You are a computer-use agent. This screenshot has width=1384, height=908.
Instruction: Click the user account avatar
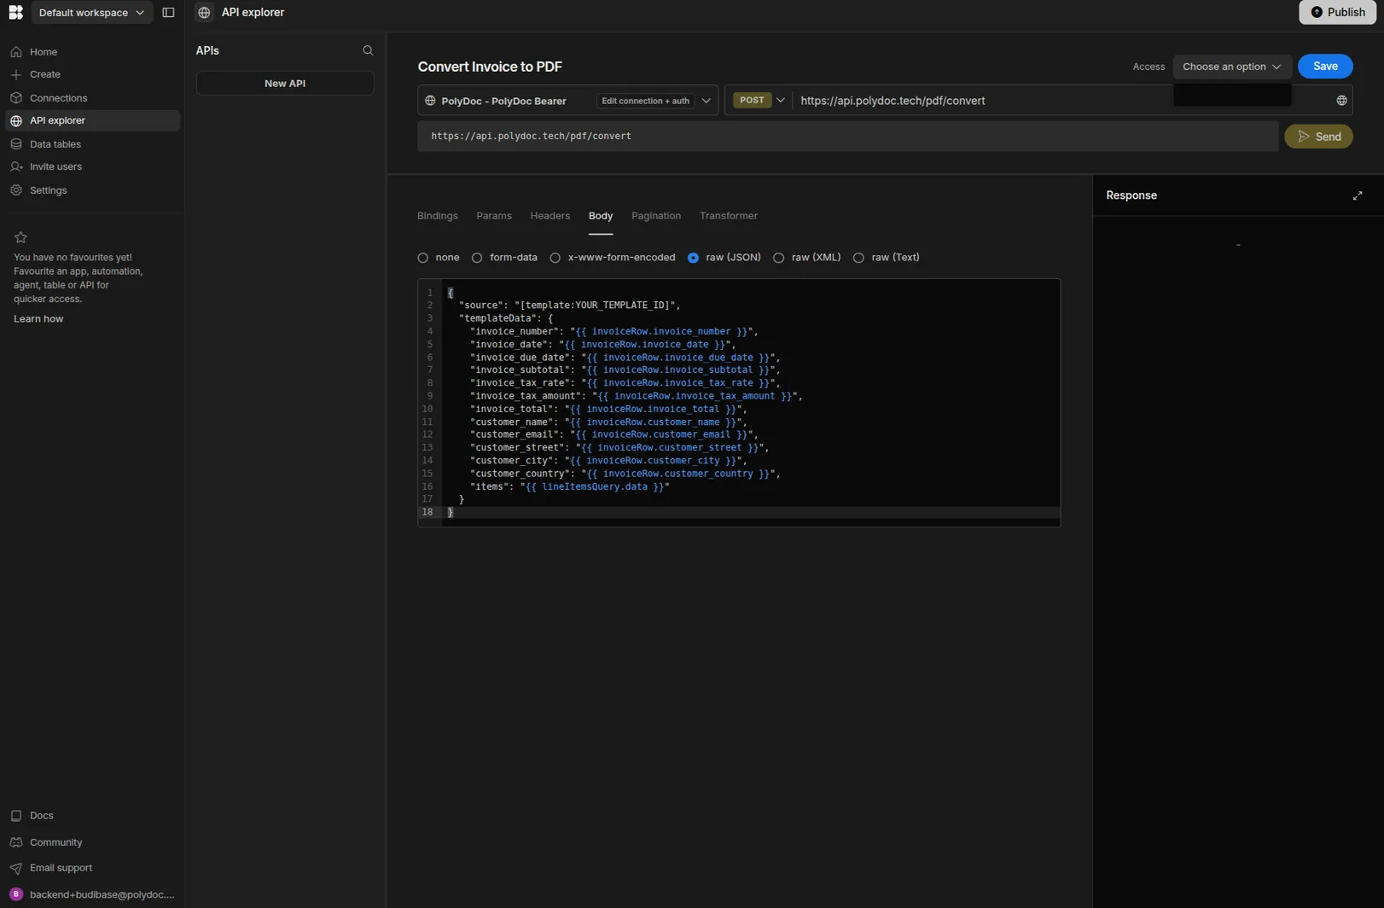tap(16, 894)
